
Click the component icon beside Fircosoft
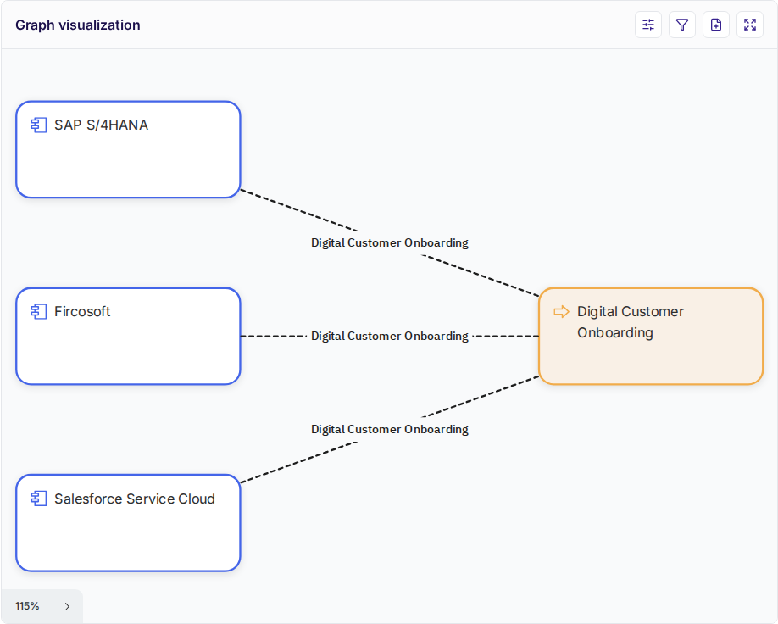coord(39,312)
